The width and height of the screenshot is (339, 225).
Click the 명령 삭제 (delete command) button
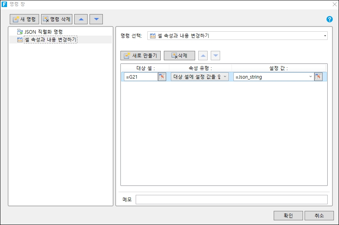coord(57,19)
